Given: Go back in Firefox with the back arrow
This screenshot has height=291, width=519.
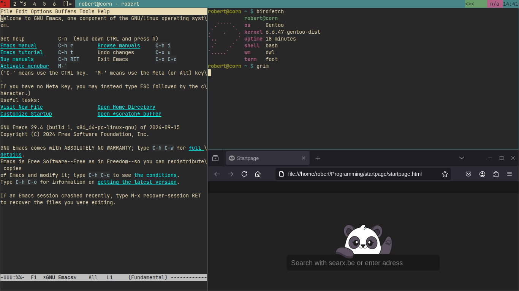Looking at the screenshot, I should point(217,174).
